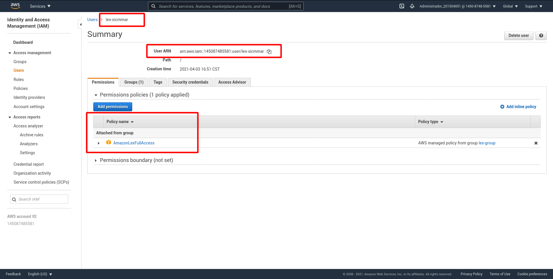
Task: Open Archive rules
Action: click(31, 135)
